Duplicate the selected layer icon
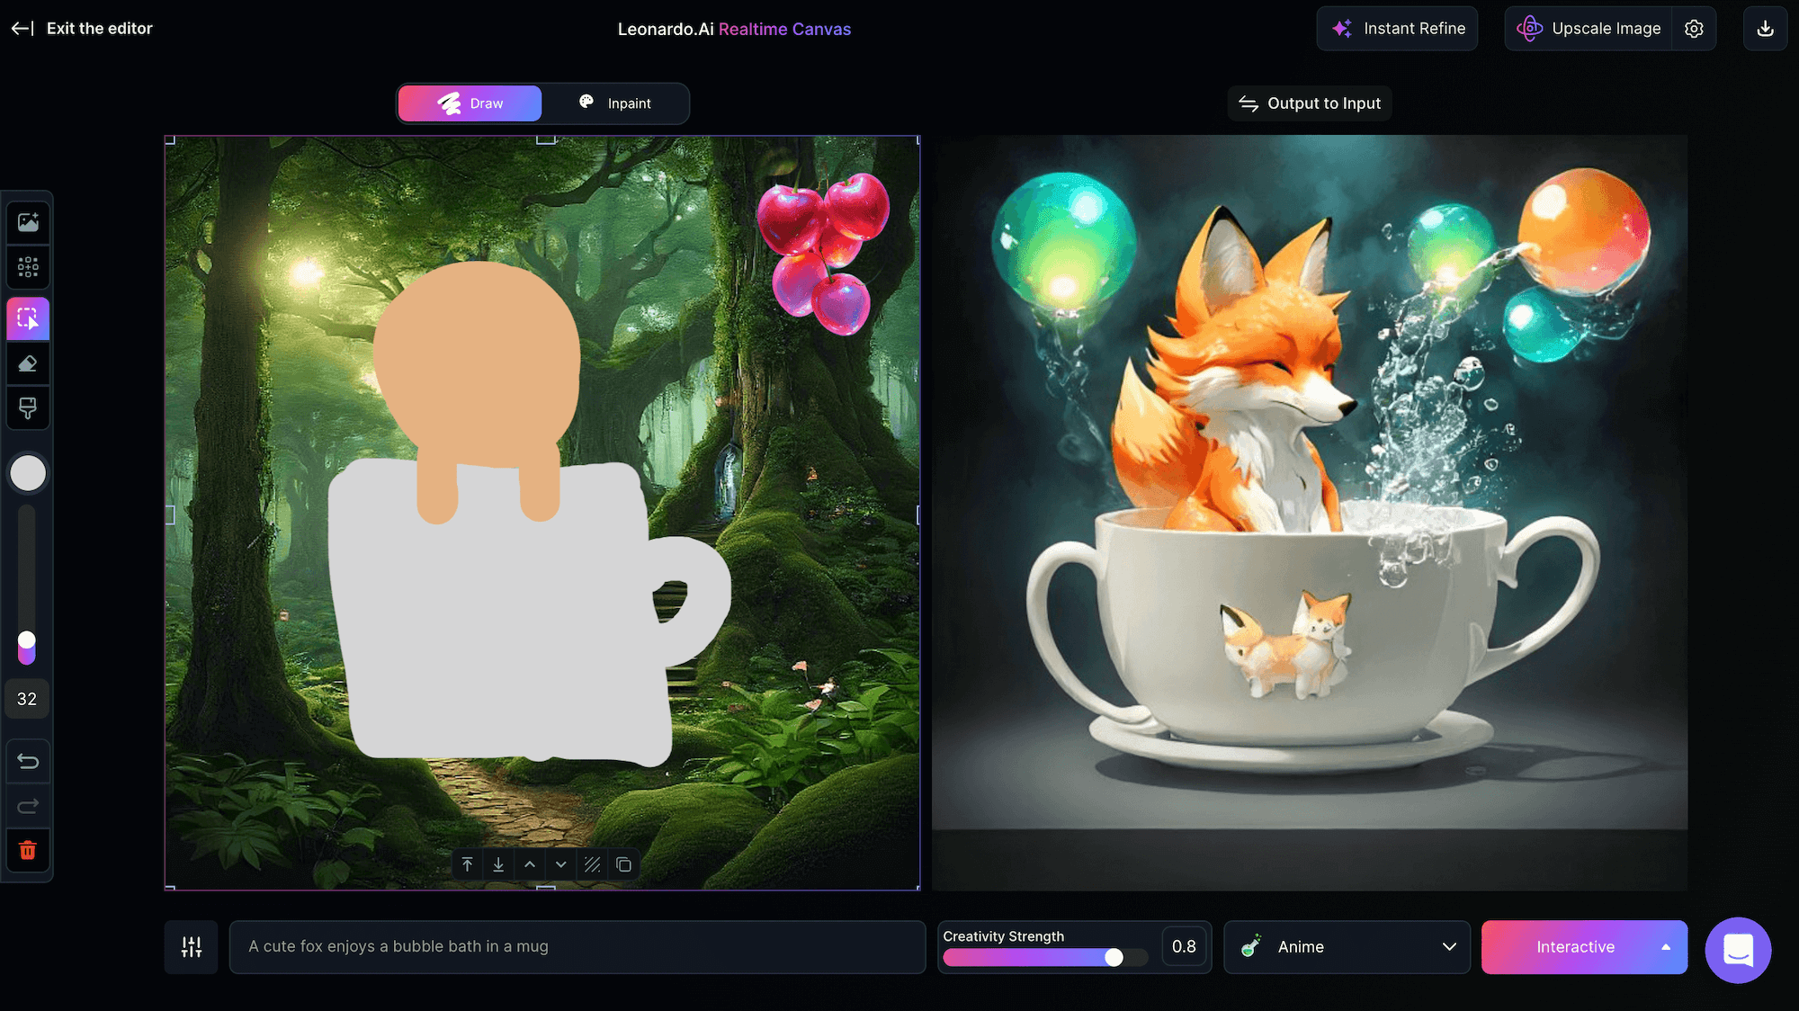1799x1011 pixels. pyautogui.click(x=623, y=864)
